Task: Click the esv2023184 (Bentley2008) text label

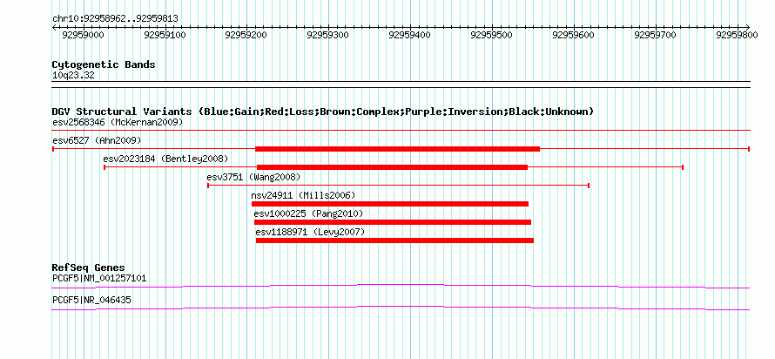Action: pos(165,159)
